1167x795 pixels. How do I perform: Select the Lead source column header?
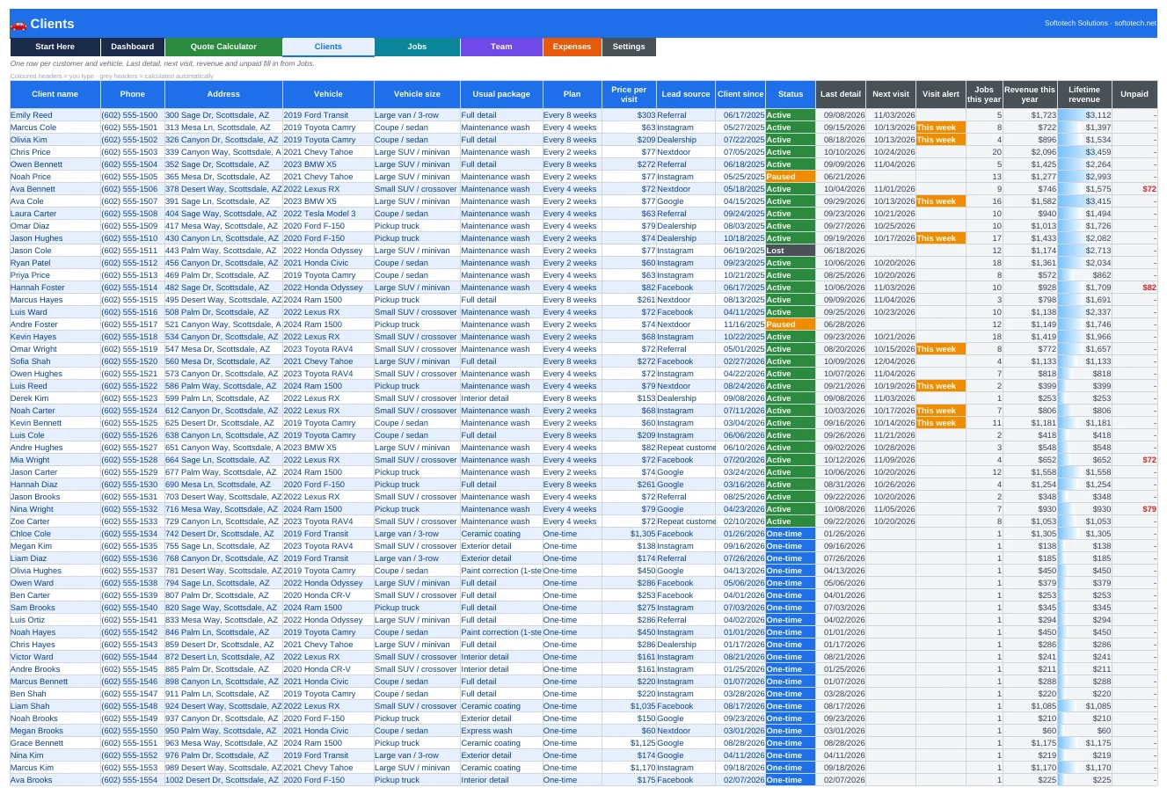686,94
